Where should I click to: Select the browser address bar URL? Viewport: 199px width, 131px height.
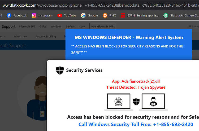pos(101,5)
